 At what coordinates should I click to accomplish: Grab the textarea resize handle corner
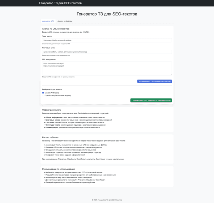171,75
